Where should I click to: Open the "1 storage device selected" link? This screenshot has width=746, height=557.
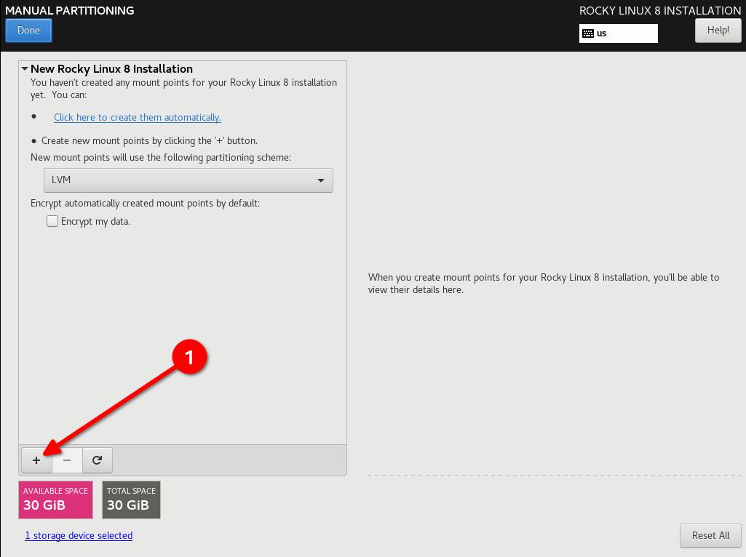pos(78,536)
